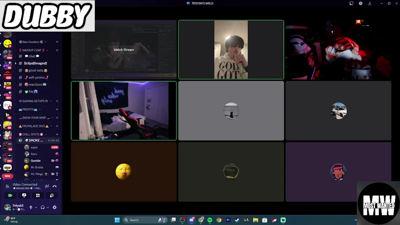The image size is (400, 225).
Task: Click the LIVE badge next to eqzei
Action: point(55,147)
